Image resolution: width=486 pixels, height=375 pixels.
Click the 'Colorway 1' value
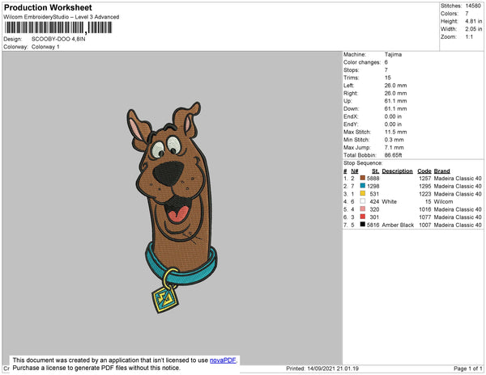click(45, 47)
